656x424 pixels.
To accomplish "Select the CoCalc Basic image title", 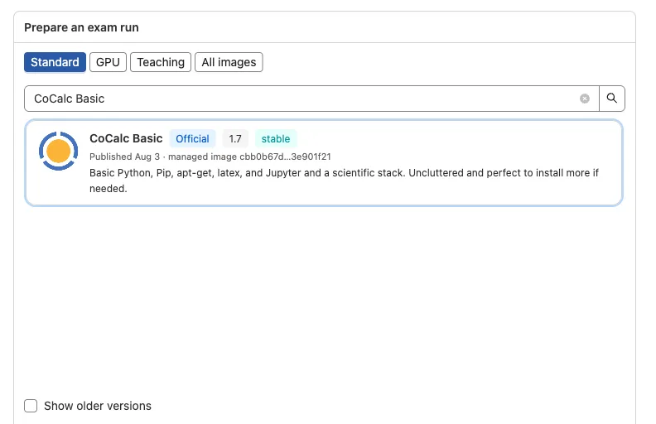I will pyautogui.click(x=126, y=138).
